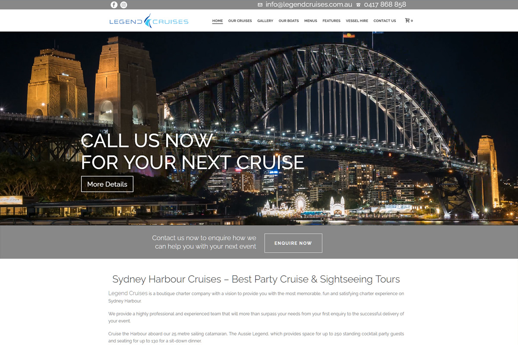
Task: Open the Vessel Hire page
Action: (x=357, y=21)
